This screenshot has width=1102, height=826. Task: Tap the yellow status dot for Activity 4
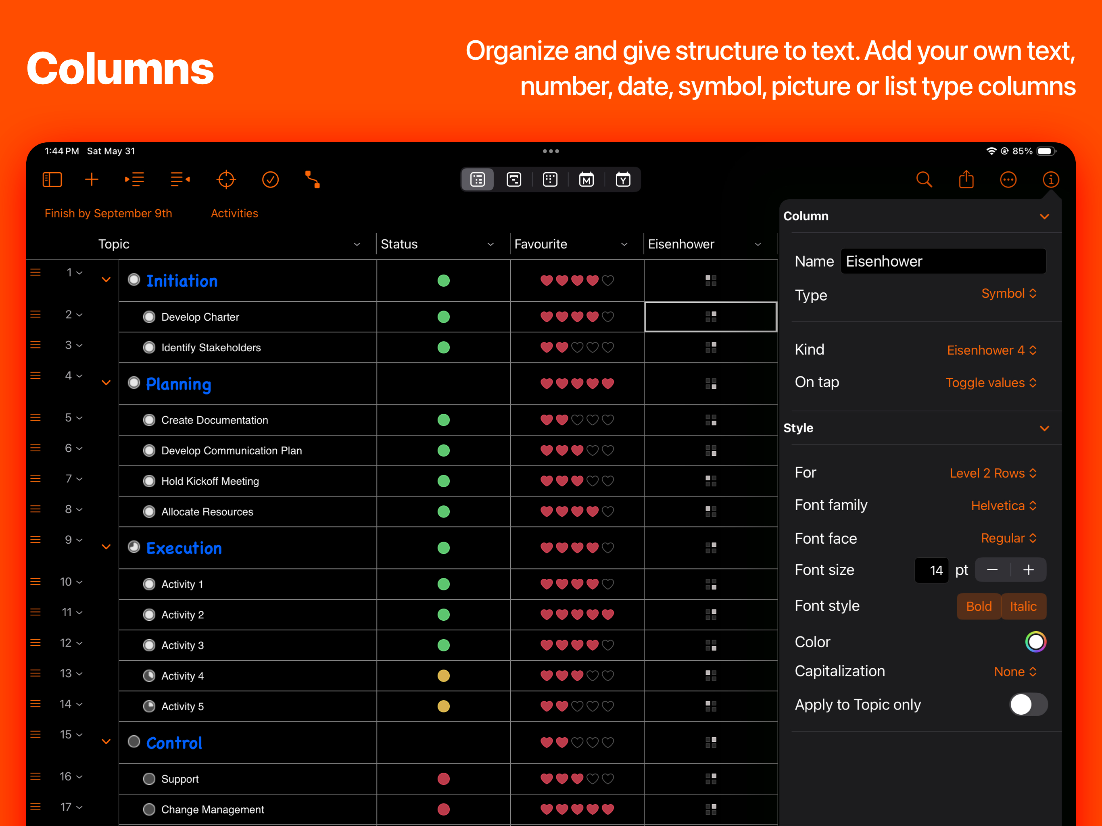(x=443, y=676)
